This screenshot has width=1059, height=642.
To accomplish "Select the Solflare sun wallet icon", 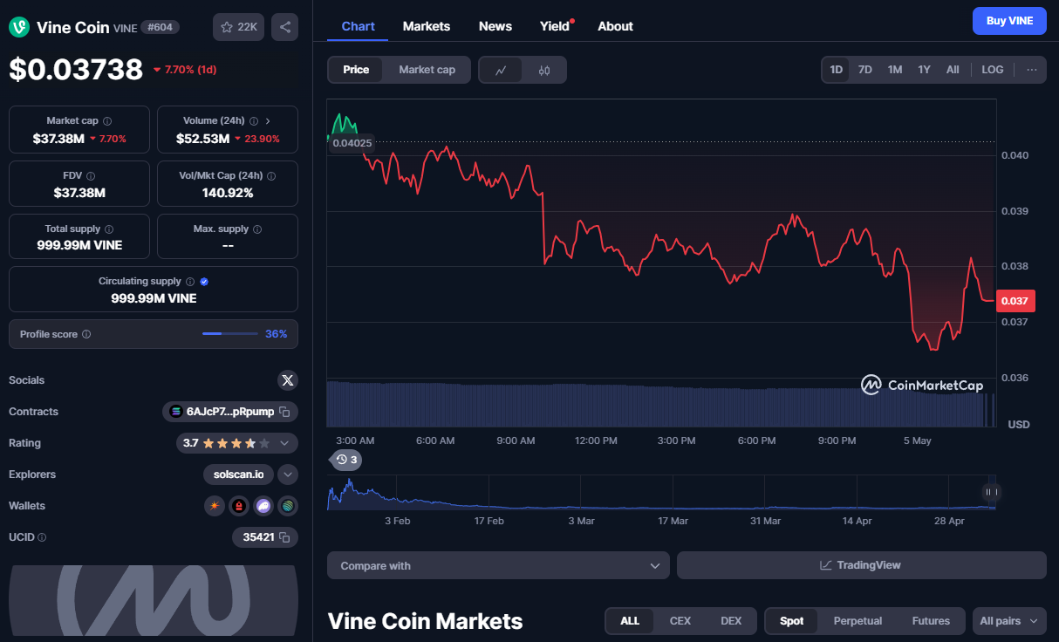I will coord(214,506).
